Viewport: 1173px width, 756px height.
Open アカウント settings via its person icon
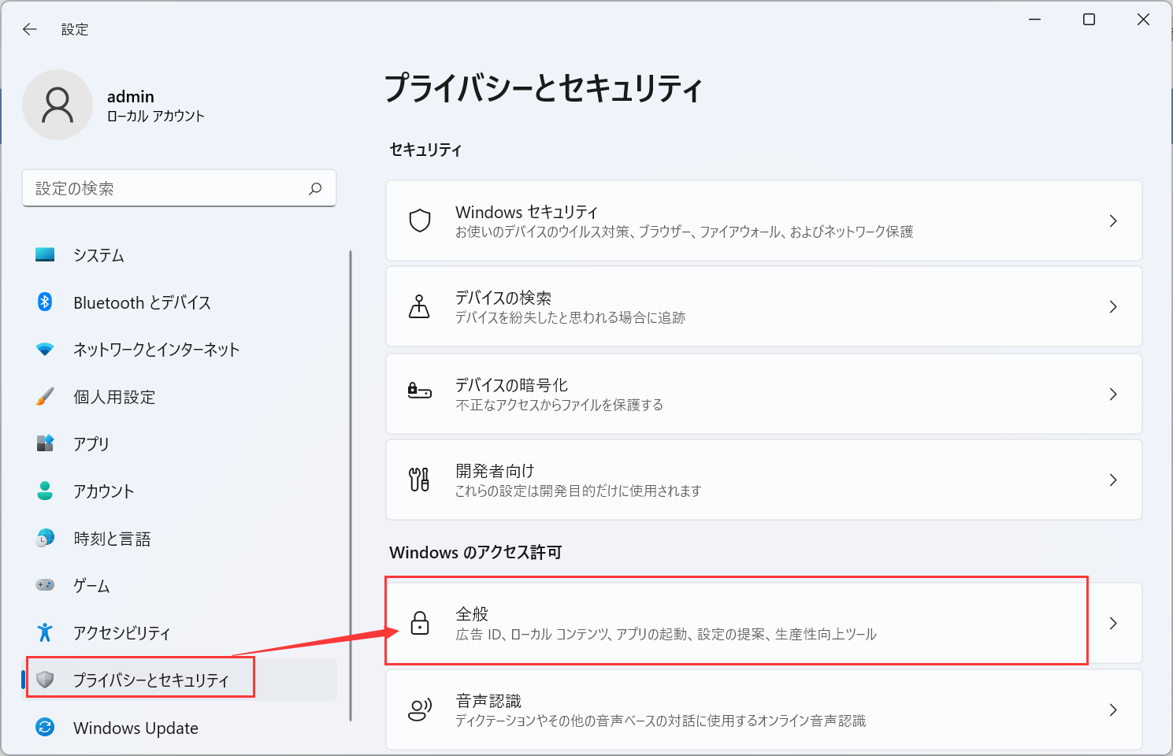click(x=45, y=491)
